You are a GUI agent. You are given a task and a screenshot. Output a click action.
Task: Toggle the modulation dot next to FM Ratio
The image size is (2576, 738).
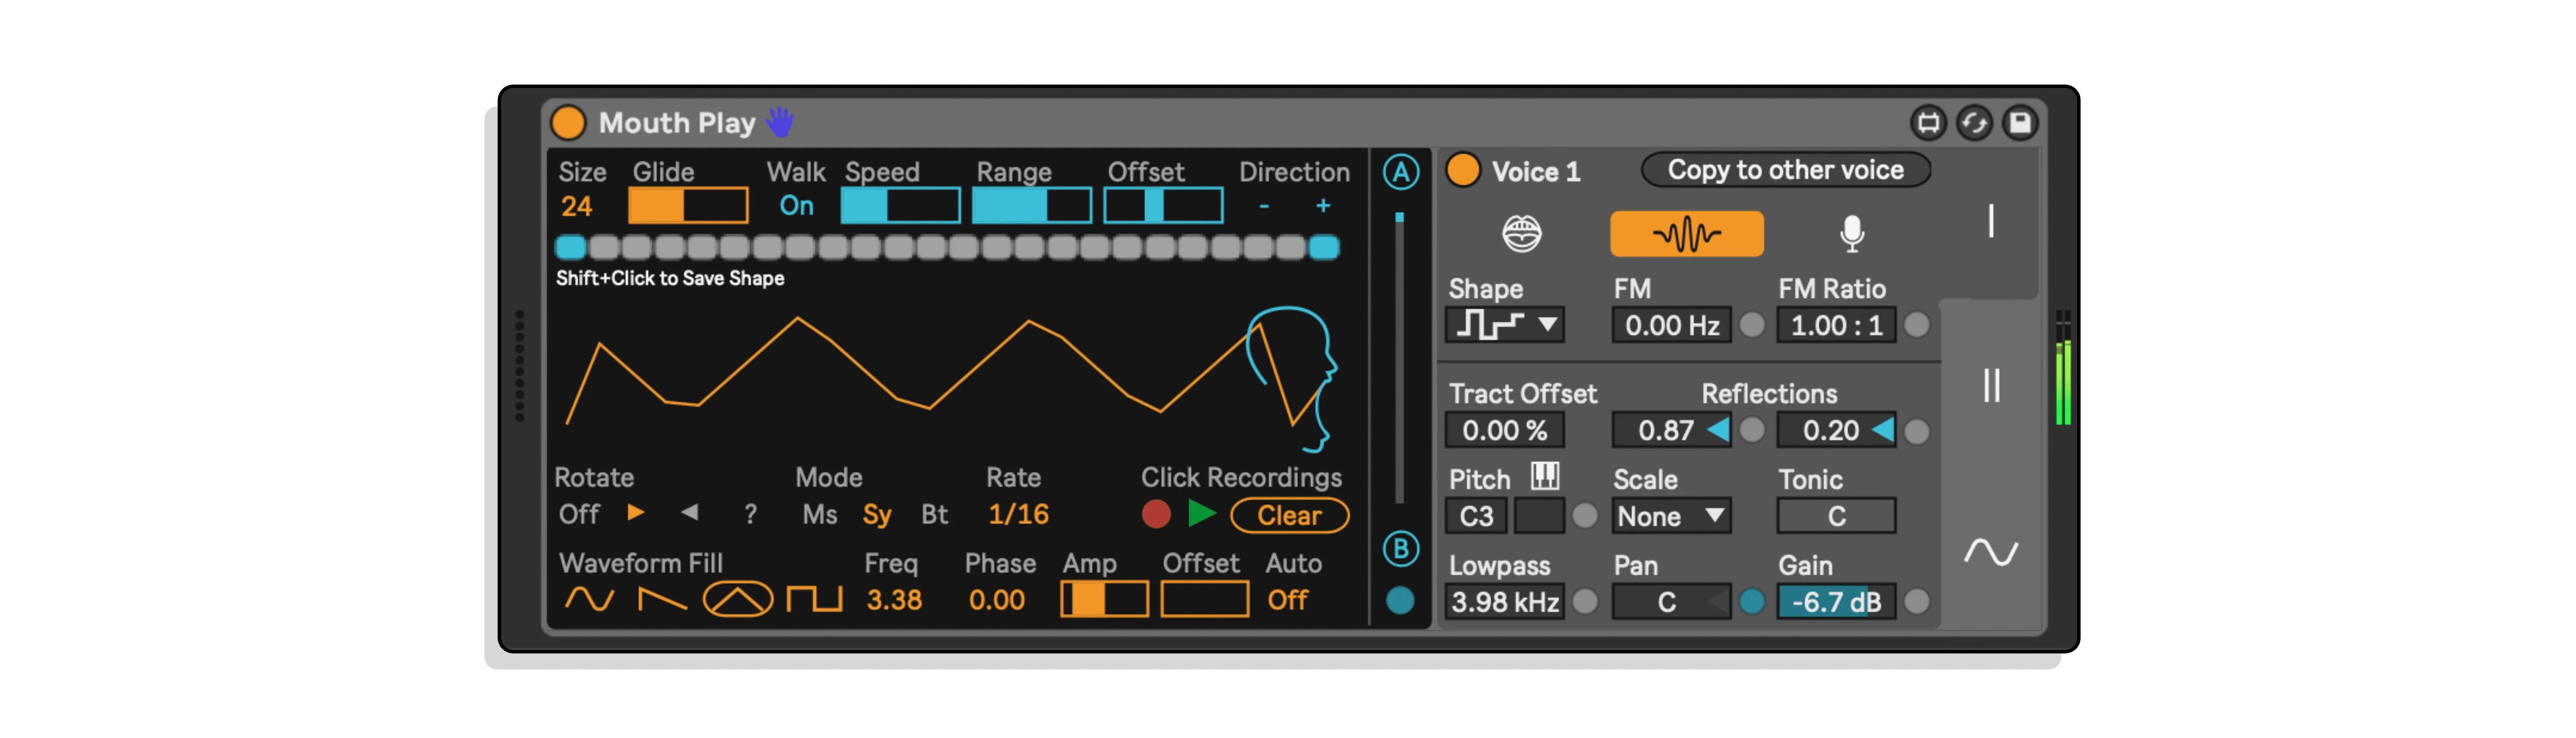point(1916,325)
